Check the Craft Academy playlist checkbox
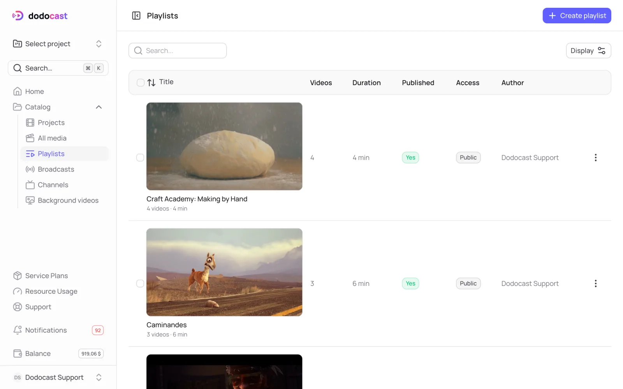 tap(140, 158)
